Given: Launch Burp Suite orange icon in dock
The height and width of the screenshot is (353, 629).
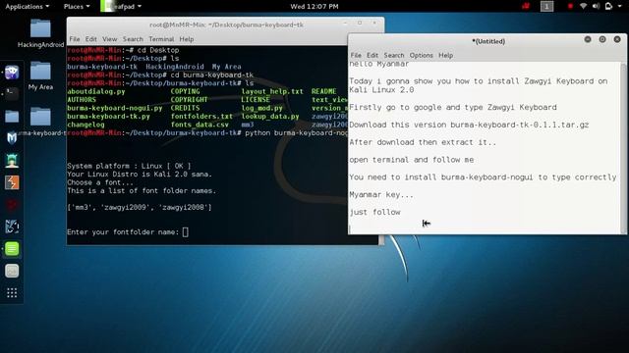Looking at the screenshot, I should [12, 182].
